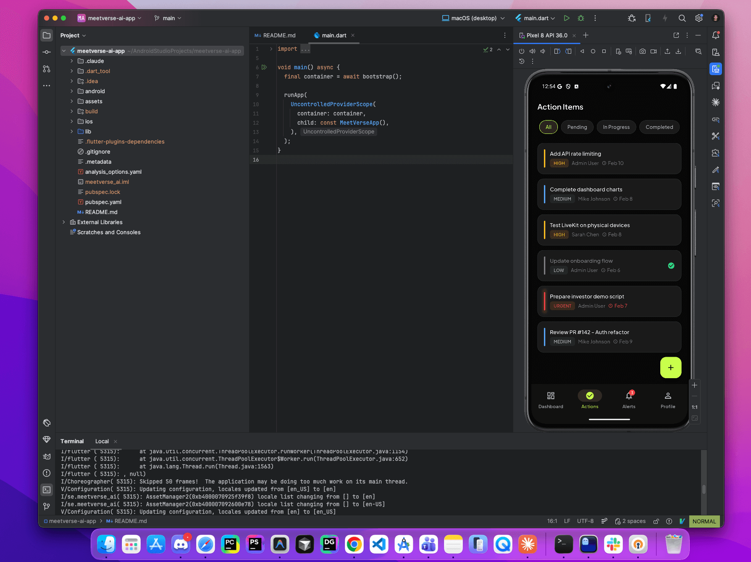Tap the lime plus FAB in Action Items

(x=670, y=367)
